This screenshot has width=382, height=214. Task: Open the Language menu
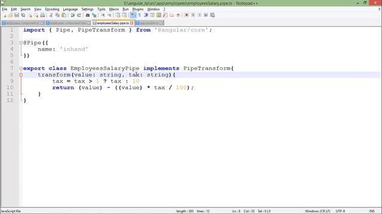70,10
